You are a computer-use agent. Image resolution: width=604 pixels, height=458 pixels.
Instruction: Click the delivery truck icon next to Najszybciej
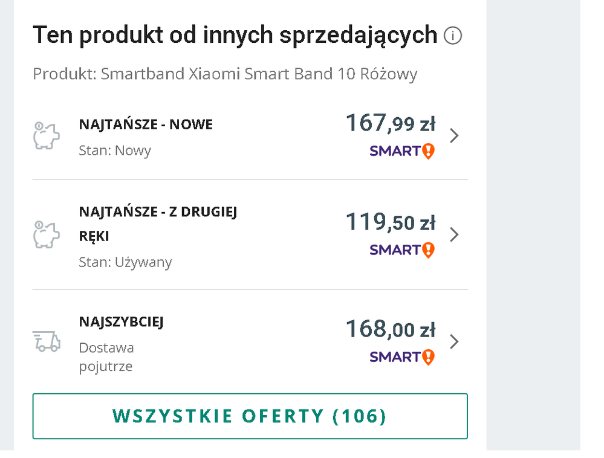[46, 341]
